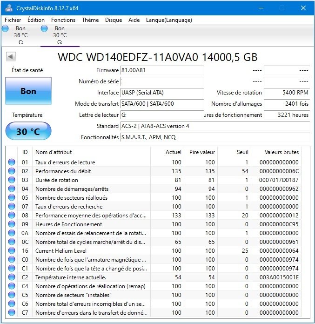Click the Nombre d'allumages label

(x=236, y=104)
